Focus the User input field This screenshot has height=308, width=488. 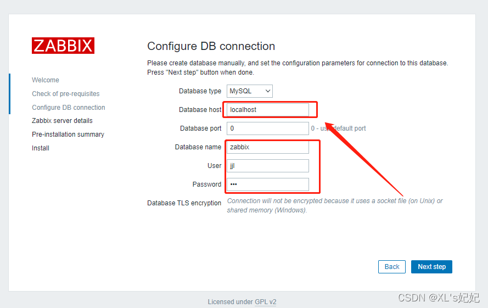268,166
